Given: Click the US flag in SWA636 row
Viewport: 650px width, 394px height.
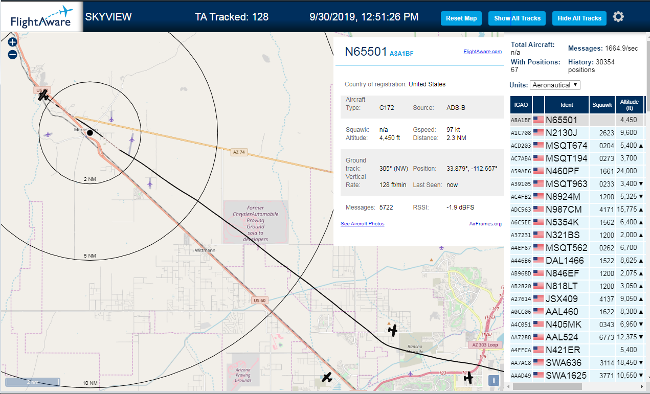Looking at the screenshot, I should (x=539, y=363).
